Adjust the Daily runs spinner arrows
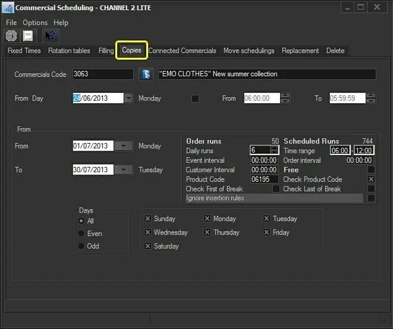This screenshot has height=329, width=393. click(x=274, y=151)
